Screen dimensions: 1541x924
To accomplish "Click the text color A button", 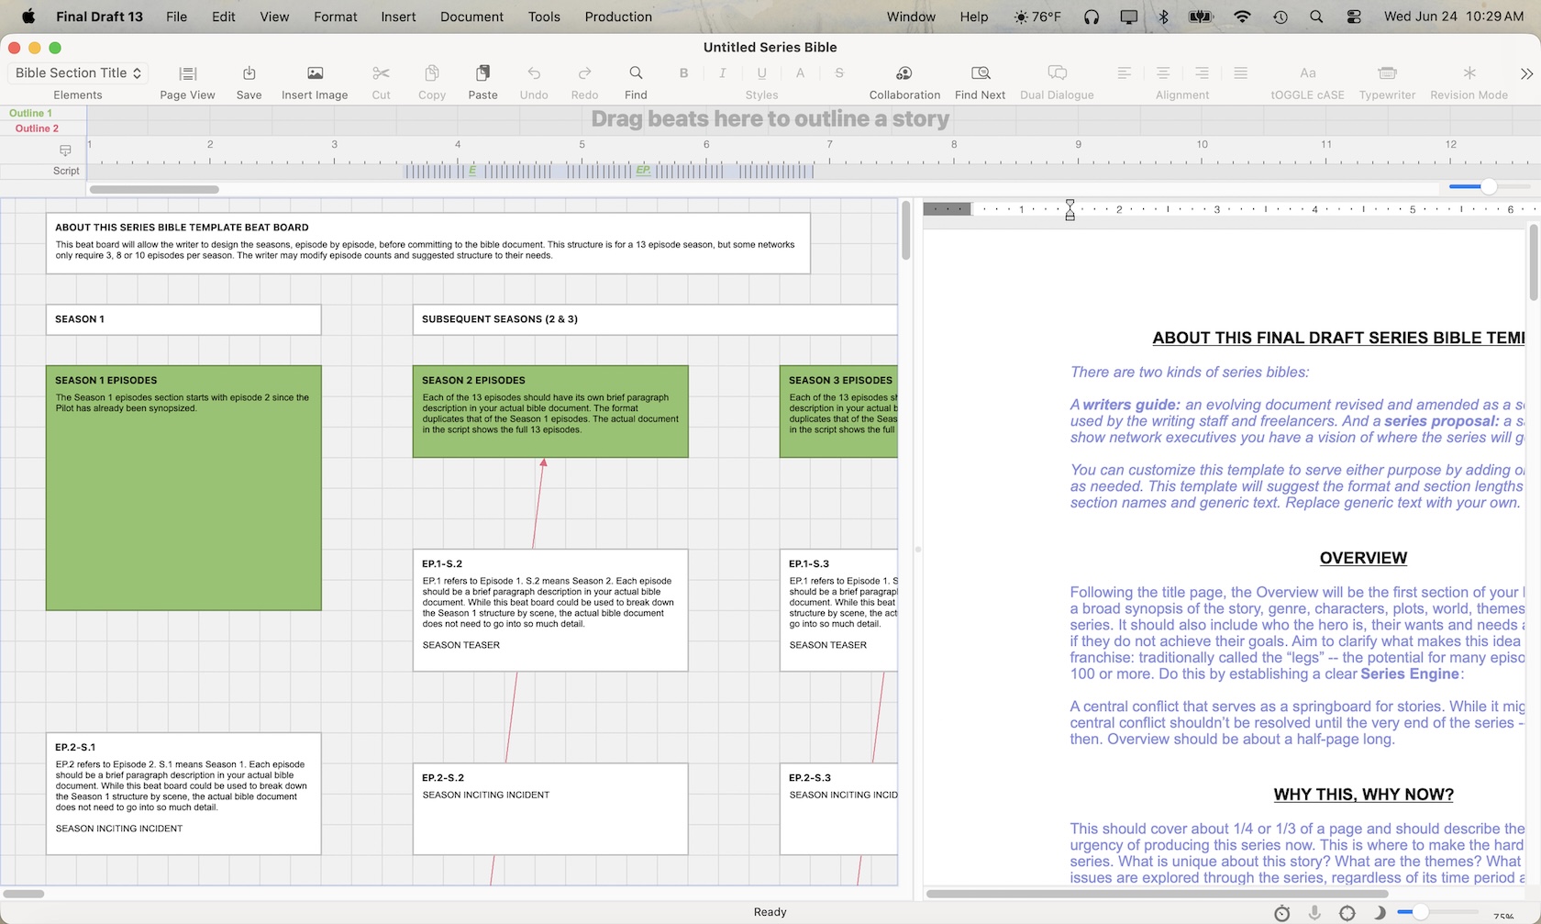I will (x=800, y=73).
